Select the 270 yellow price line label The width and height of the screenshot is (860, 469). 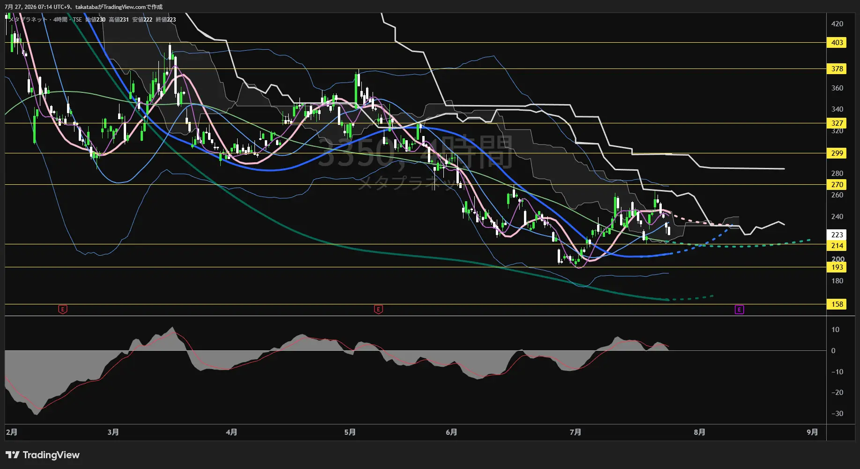pyautogui.click(x=837, y=185)
